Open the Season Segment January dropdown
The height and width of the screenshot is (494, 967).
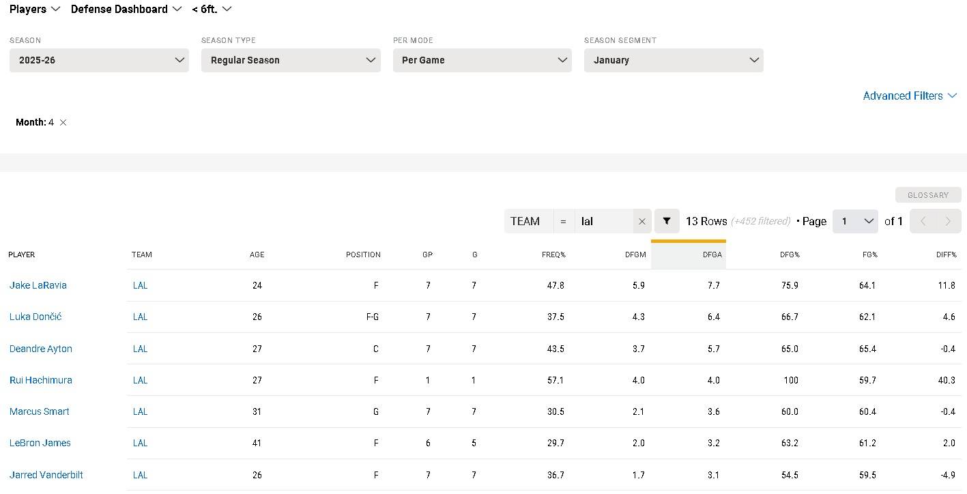(674, 60)
